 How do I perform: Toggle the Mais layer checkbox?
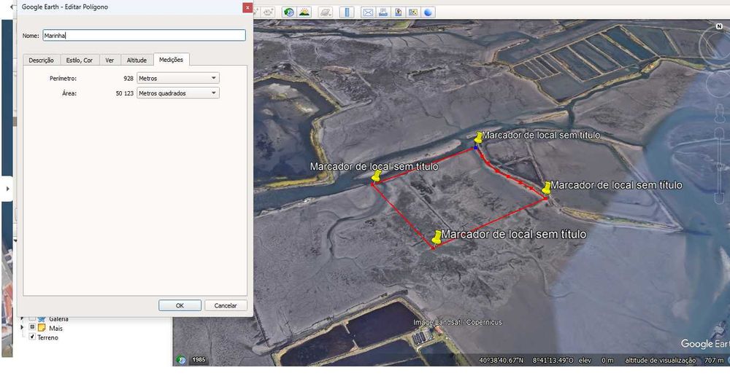coord(32,327)
